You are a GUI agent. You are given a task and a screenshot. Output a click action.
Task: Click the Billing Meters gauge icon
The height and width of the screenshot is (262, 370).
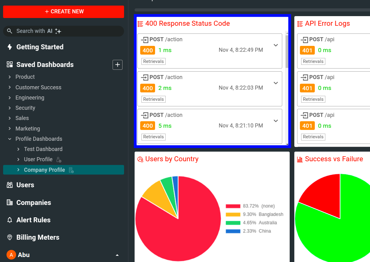(10, 237)
